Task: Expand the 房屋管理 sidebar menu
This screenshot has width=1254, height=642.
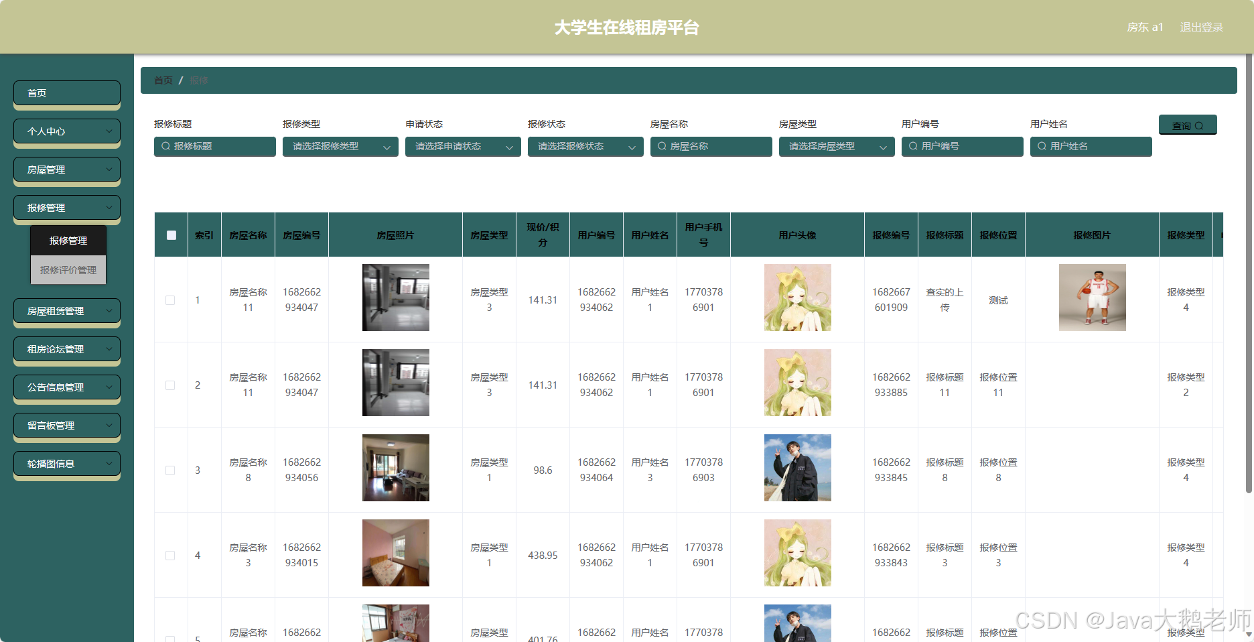Action: point(67,170)
